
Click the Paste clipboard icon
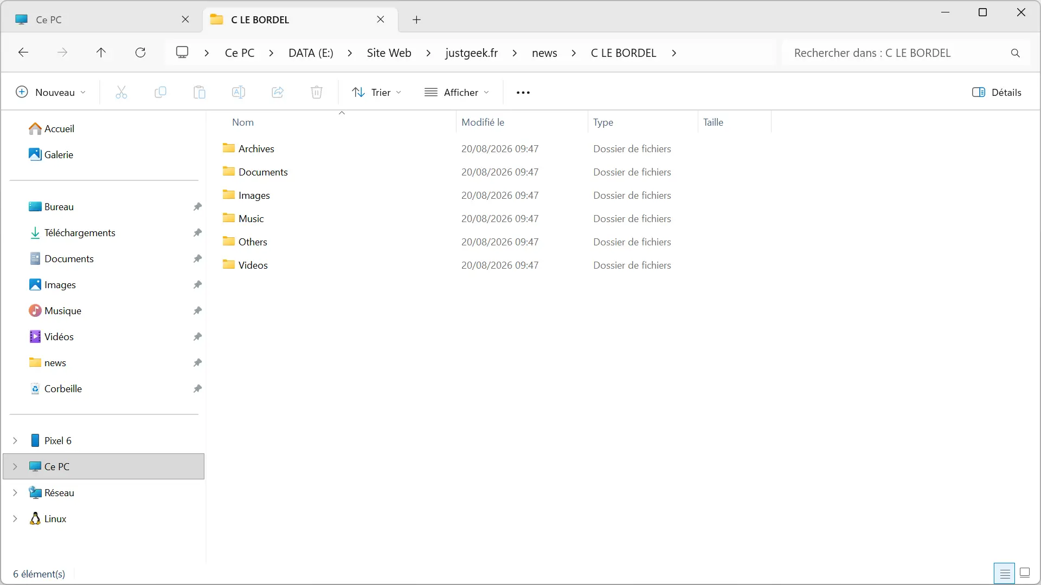pos(200,93)
